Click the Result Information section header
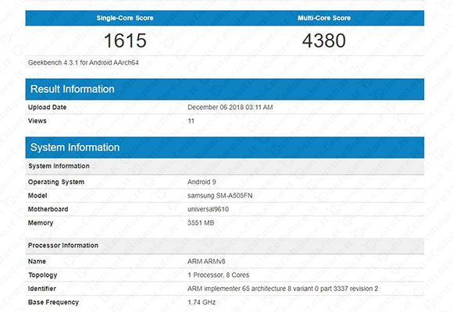Screen dimensions: 453x312 coord(225,89)
